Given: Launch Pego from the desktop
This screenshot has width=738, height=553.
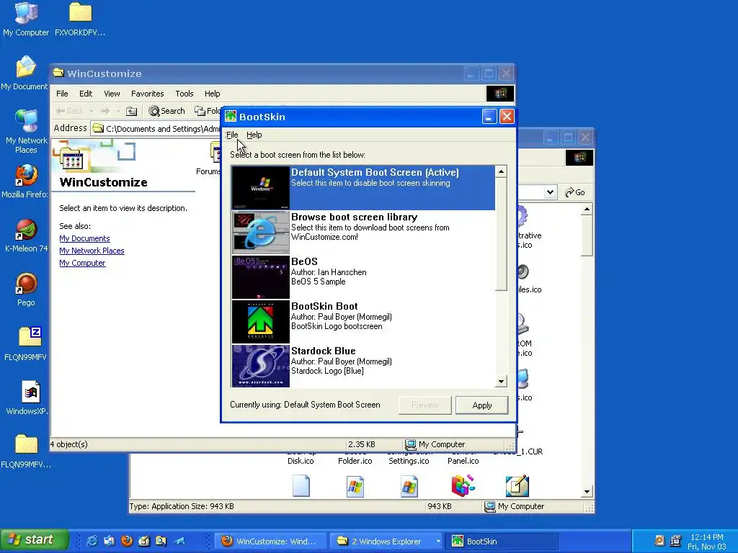Looking at the screenshot, I should tap(26, 289).
